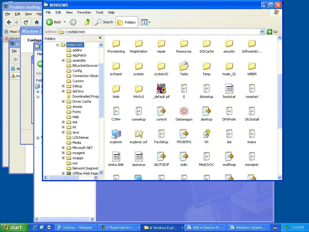Click the Search toolbar button

(x=104, y=22)
